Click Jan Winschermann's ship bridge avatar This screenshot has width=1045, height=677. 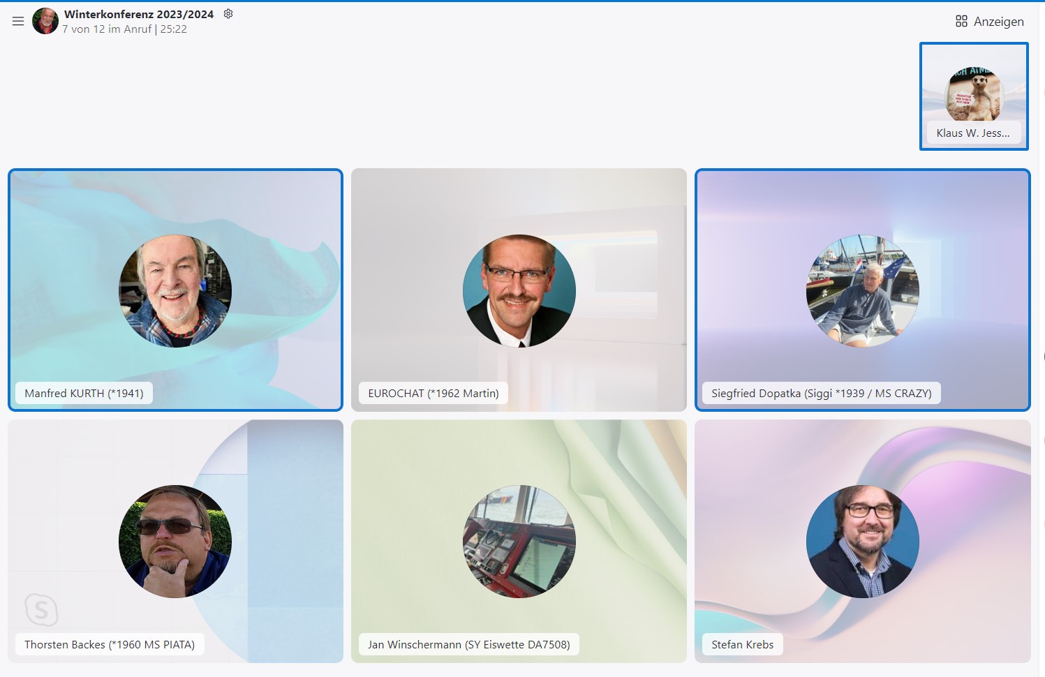tap(519, 542)
